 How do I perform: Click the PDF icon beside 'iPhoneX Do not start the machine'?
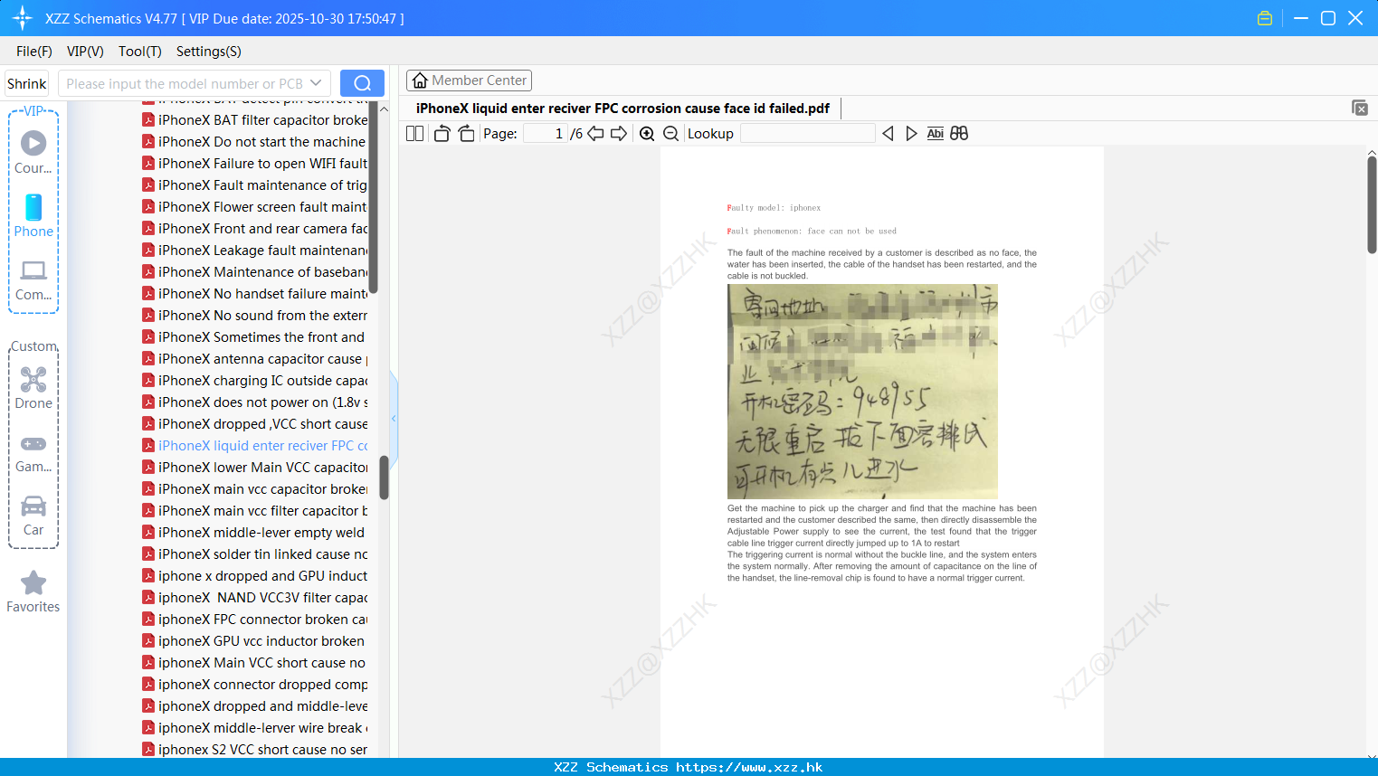tap(148, 141)
